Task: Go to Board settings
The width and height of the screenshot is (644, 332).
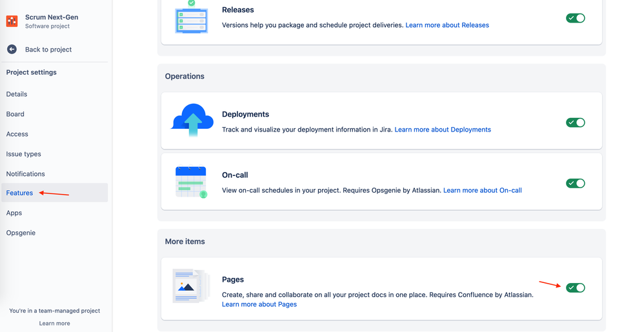Action: pyautogui.click(x=15, y=114)
